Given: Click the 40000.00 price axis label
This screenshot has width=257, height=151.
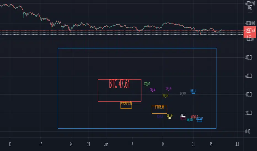Looking at the screenshot, I should coord(250,23).
